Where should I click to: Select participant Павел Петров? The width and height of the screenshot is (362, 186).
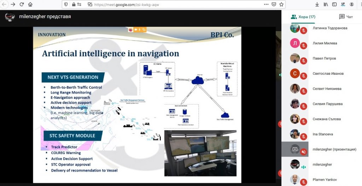(x=322, y=58)
